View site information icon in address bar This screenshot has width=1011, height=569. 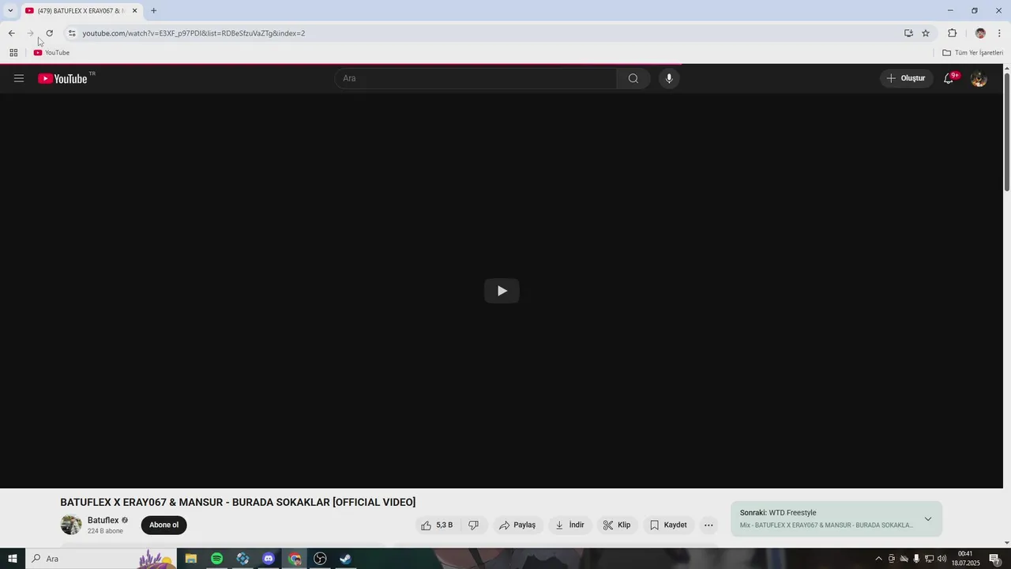point(72,33)
